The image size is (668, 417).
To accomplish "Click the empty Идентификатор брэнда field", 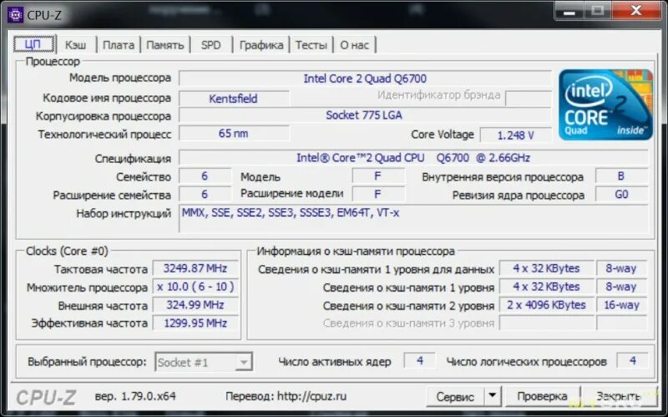I will coord(529,99).
